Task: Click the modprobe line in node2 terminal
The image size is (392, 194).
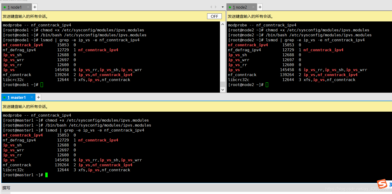Action: pos(262,25)
